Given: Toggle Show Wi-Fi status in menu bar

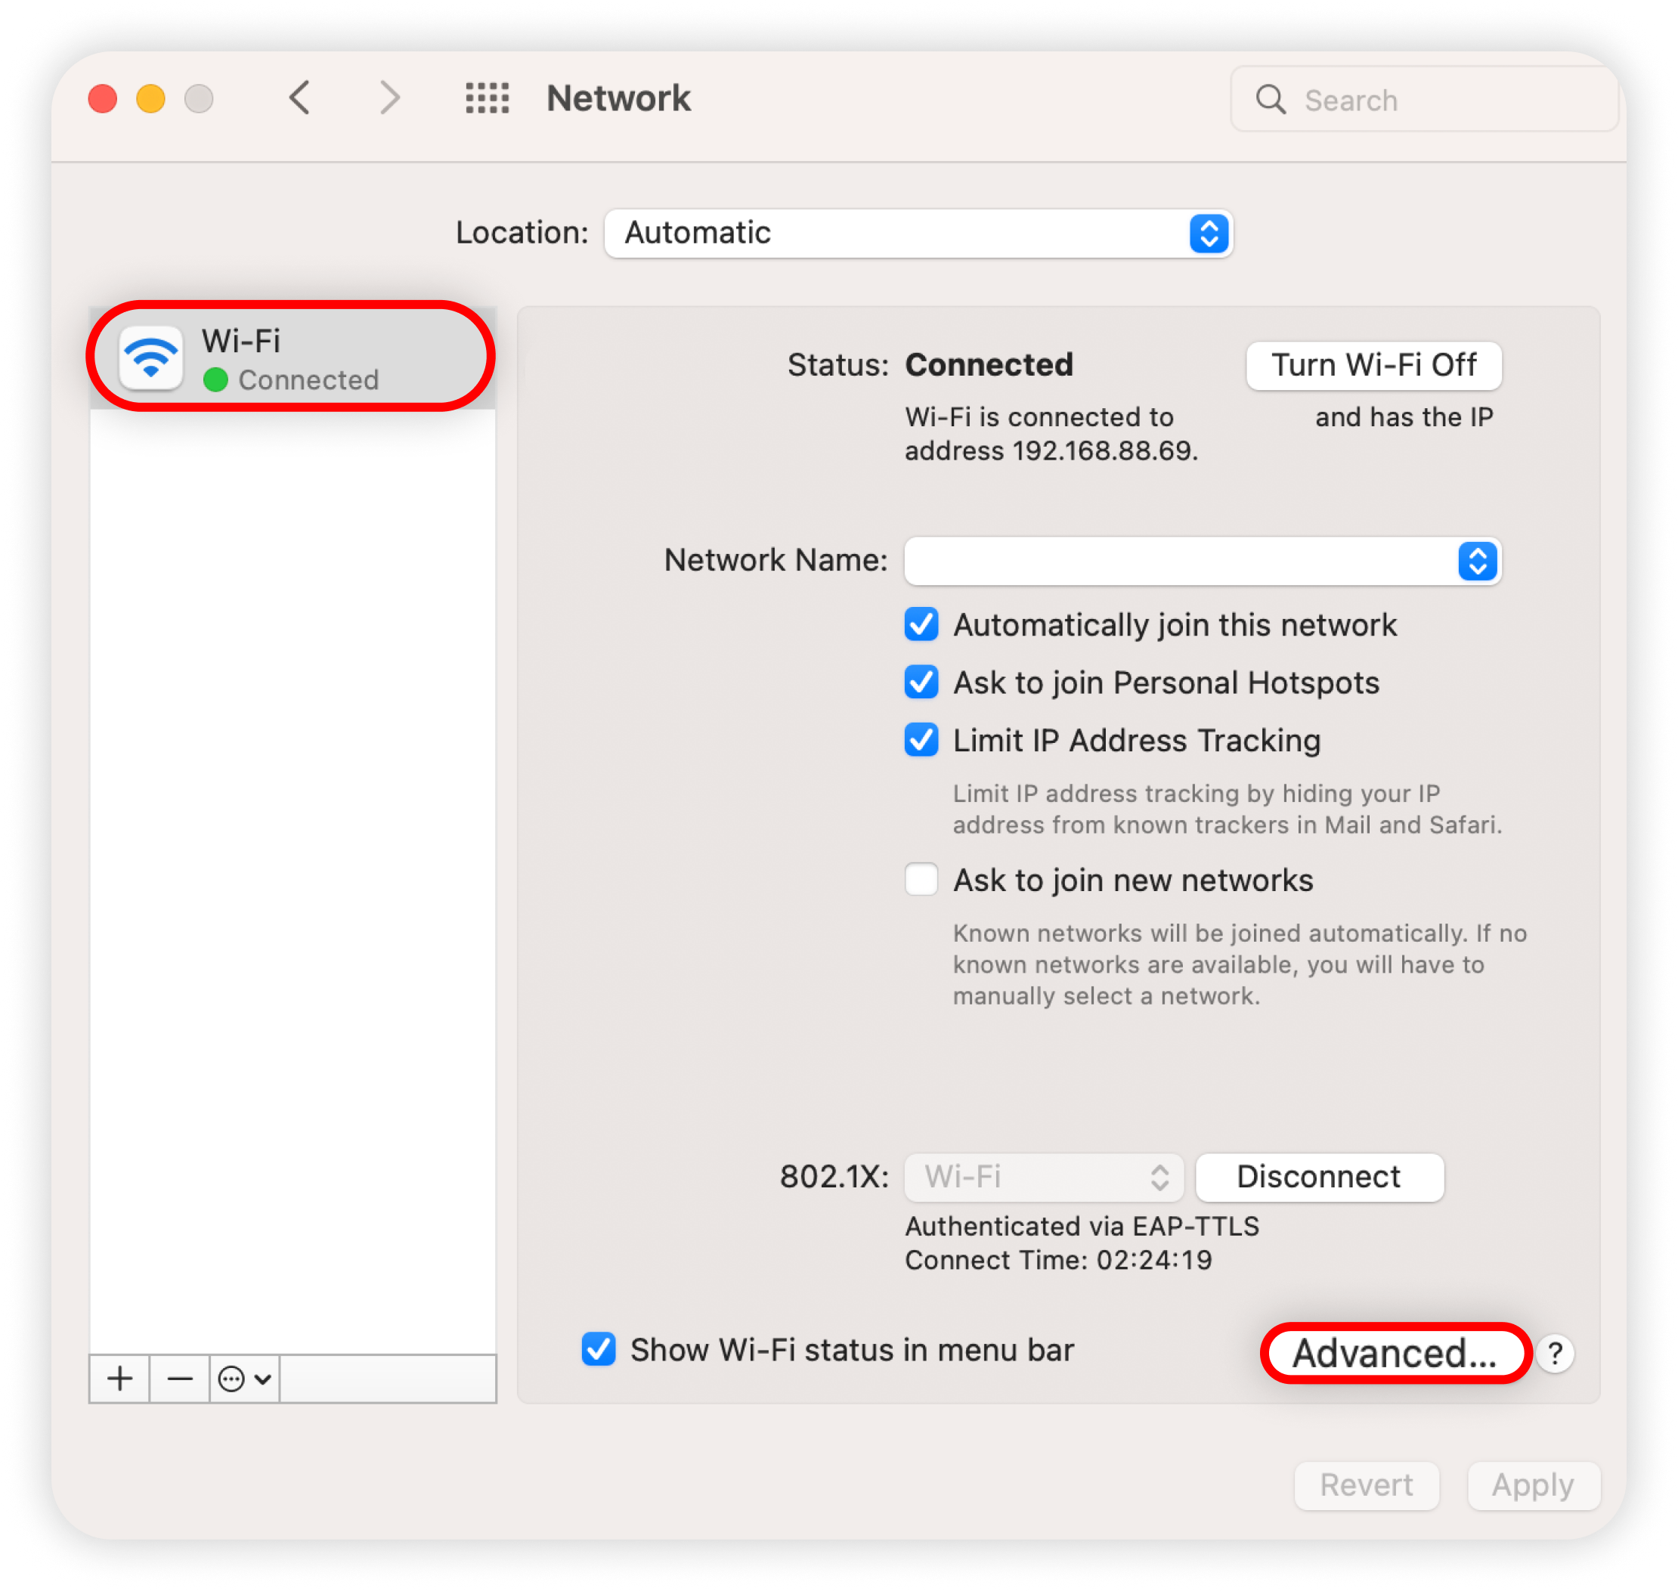Looking at the screenshot, I should tap(599, 1349).
